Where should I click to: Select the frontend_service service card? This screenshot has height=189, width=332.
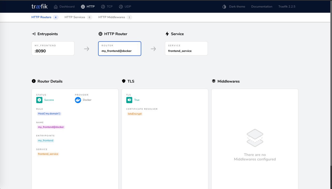pyautogui.click(x=186, y=48)
